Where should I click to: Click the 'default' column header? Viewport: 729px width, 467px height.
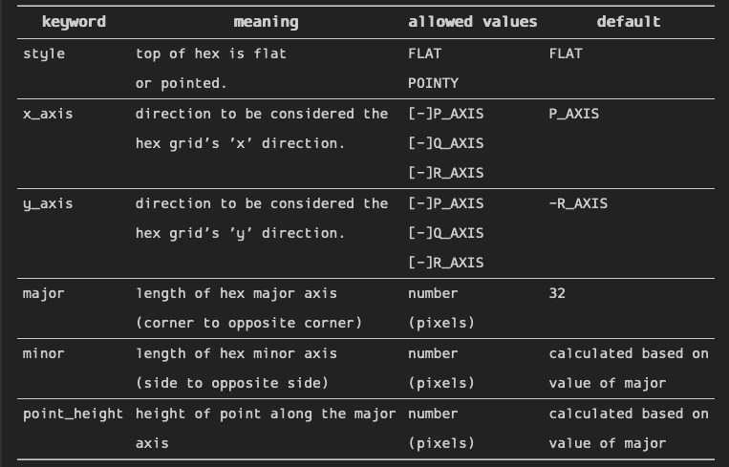[x=629, y=22]
